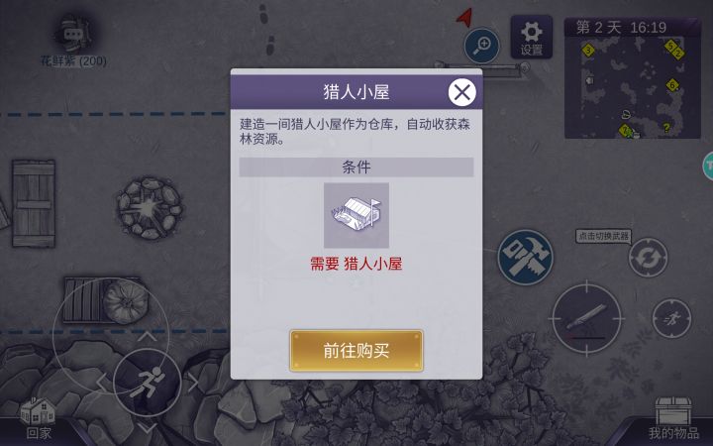Tap the 回家 house icon
The image size is (713, 446).
(39, 418)
